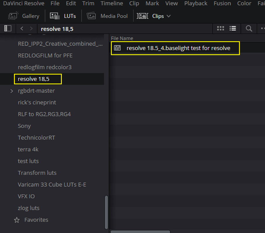Open the Mark menu
Image resolution: width=265 pixels, height=233 pixels.
152,3
